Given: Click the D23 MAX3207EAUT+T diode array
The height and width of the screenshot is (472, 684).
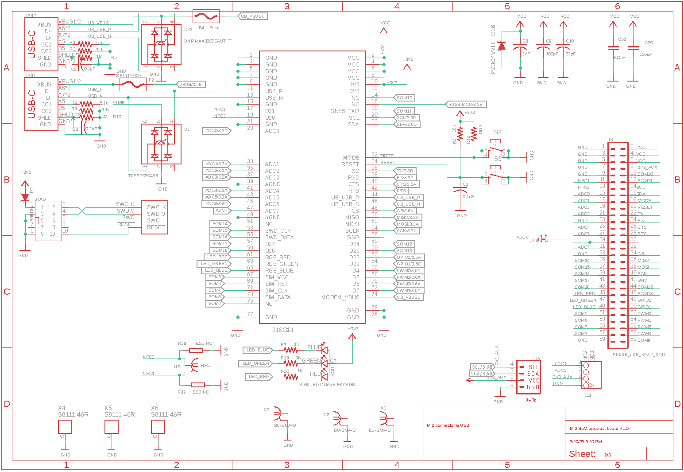Looking at the screenshot, I should (161, 44).
